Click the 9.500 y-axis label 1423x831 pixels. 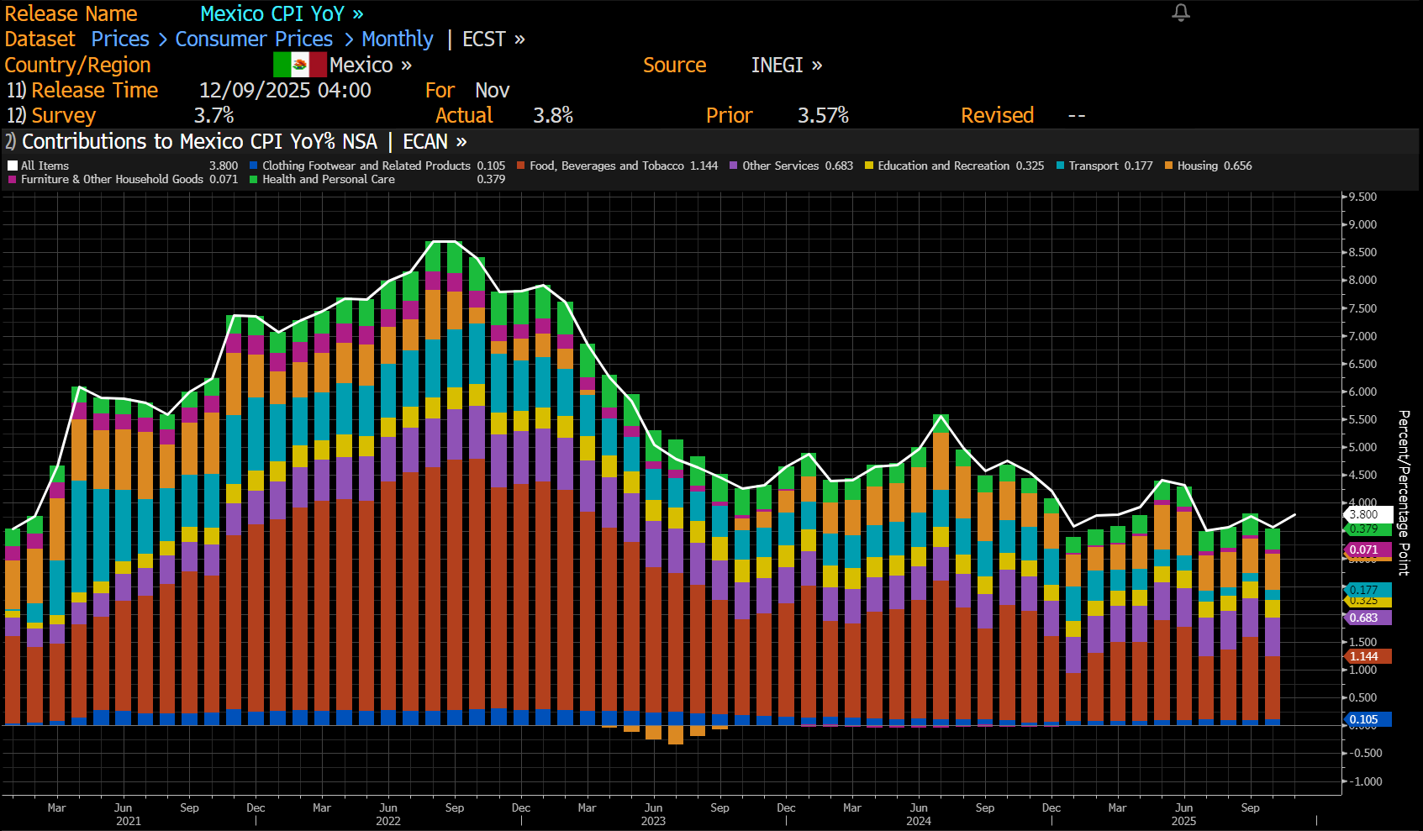tap(1363, 197)
